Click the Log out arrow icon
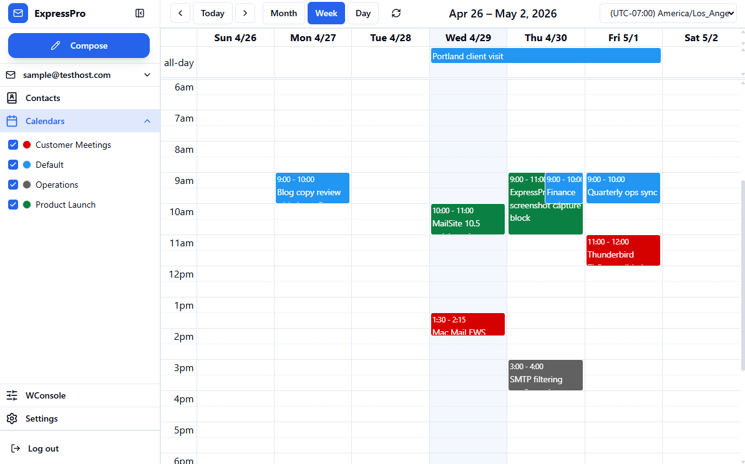This screenshot has width=745, height=464. point(16,448)
